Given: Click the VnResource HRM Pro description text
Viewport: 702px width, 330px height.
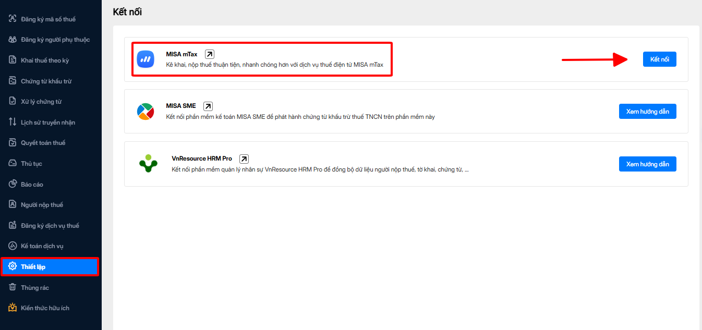Looking at the screenshot, I should pyautogui.click(x=320, y=169).
